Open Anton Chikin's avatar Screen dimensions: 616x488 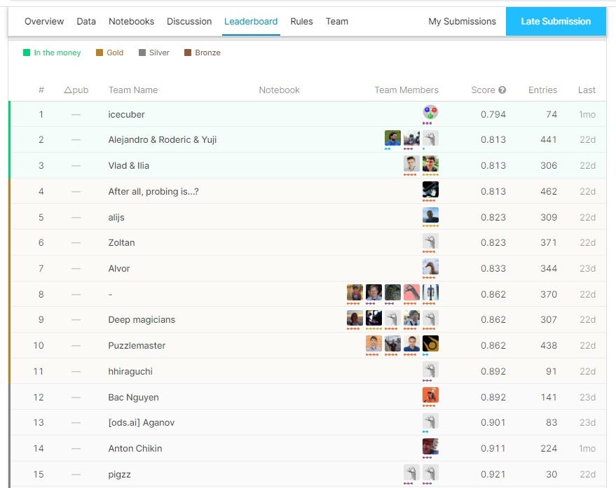430,447
